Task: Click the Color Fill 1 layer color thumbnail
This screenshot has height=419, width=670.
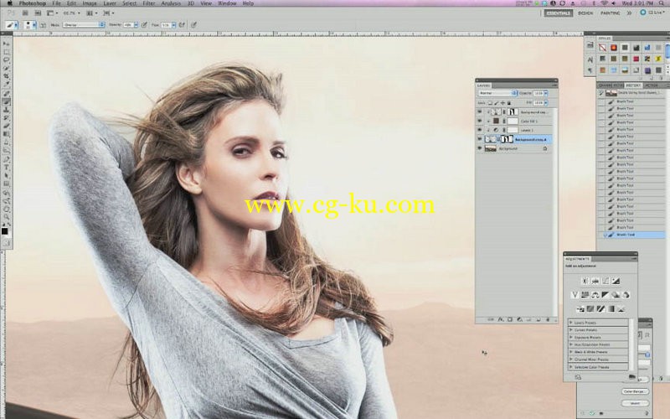Action: tap(496, 121)
